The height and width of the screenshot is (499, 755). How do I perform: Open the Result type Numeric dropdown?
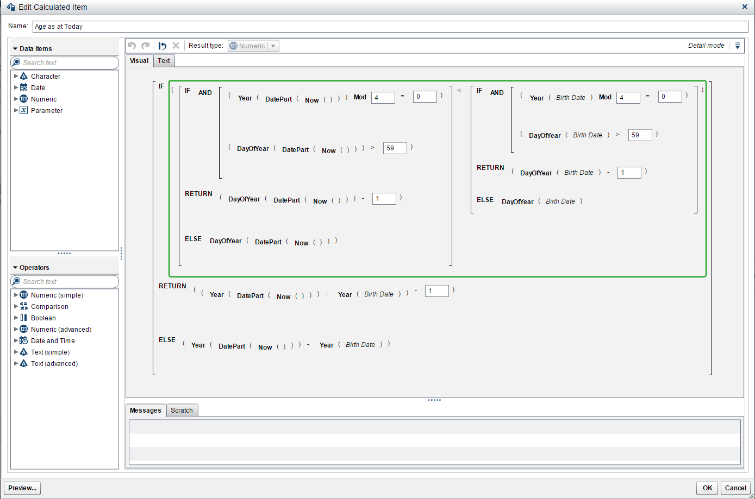click(x=253, y=46)
